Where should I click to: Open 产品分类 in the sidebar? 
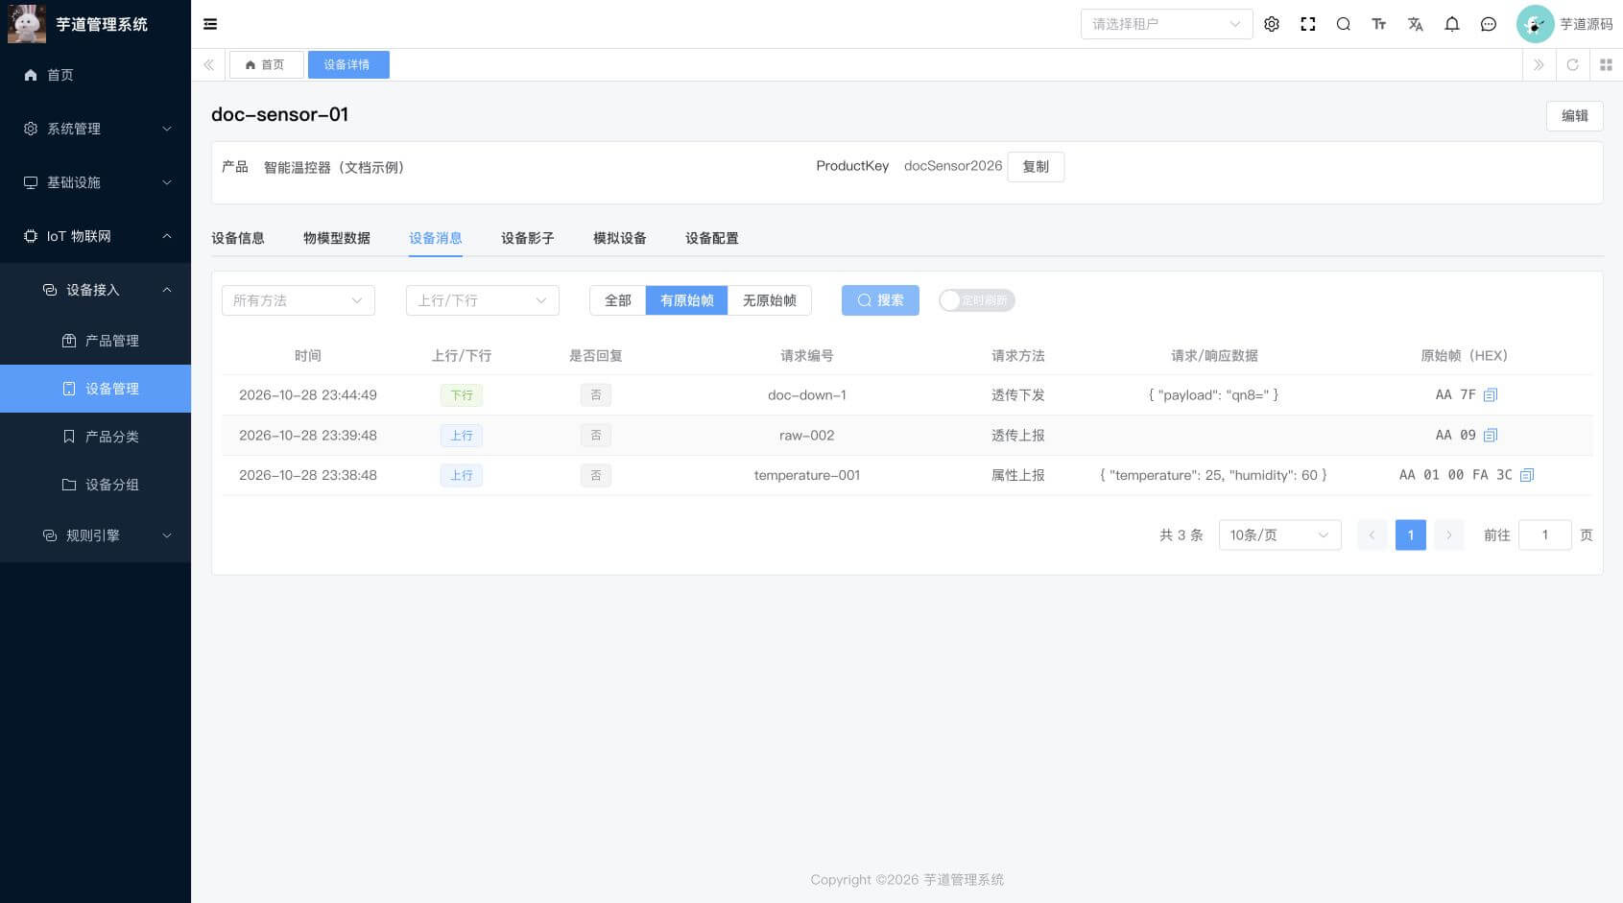coord(96,437)
